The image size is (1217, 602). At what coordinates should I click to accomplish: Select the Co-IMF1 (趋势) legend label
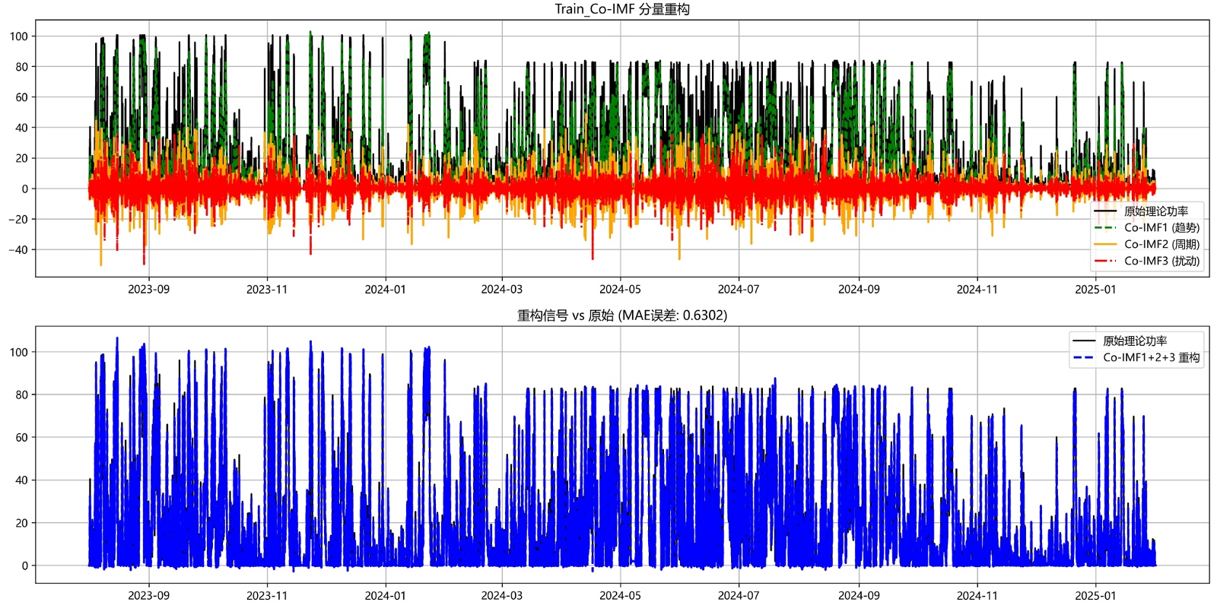[1161, 228]
